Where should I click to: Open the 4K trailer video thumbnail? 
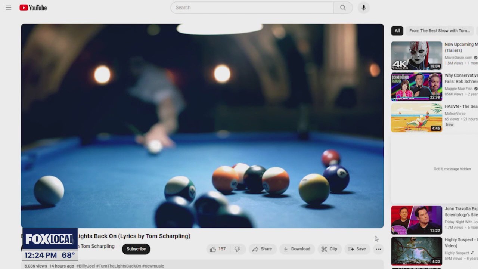tap(416, 56)
